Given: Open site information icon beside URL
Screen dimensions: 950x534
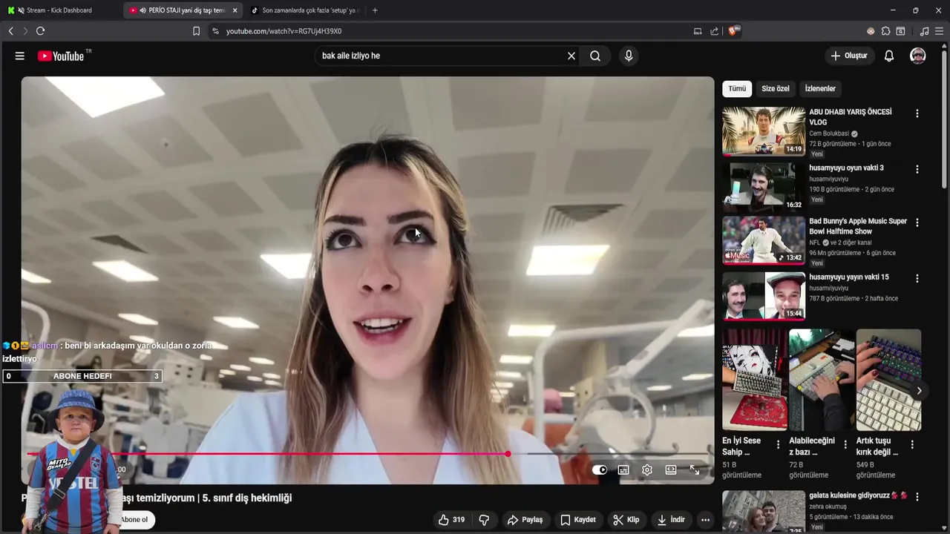Looking at the screenshot, I should click(215, 31).
